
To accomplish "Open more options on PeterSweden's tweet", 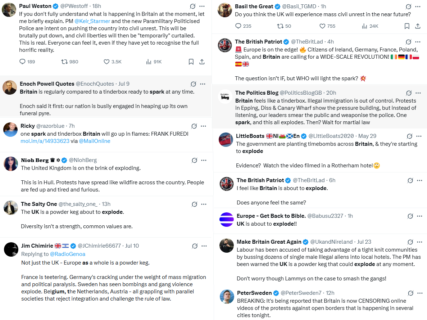I will coord(419,293).
